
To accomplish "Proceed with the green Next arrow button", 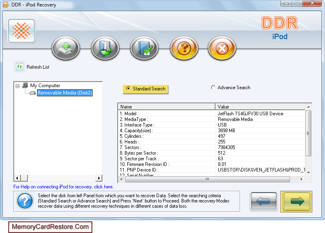I will point(296,201).
